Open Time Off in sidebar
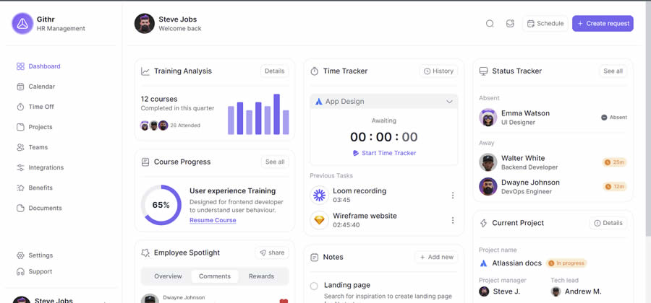Viewport: 651px width, 303px height. (x=41, y=107)
